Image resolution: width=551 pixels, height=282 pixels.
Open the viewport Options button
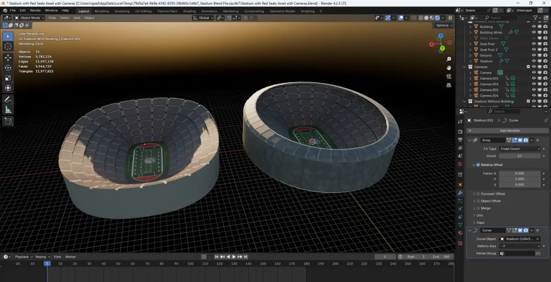[x=444, y=25]
